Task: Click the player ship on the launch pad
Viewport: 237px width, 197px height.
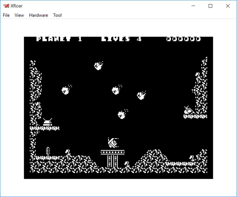Action: click(x=113, y=142)
